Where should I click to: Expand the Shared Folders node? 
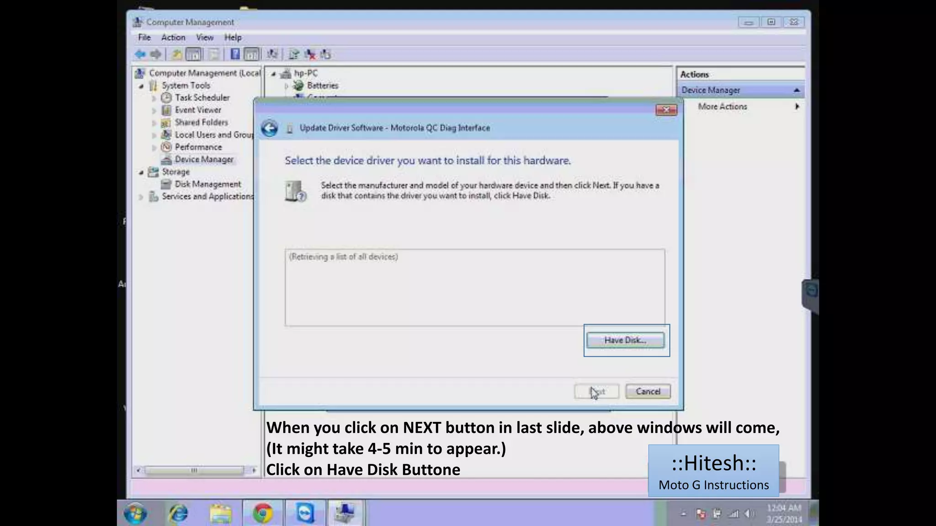154,123
